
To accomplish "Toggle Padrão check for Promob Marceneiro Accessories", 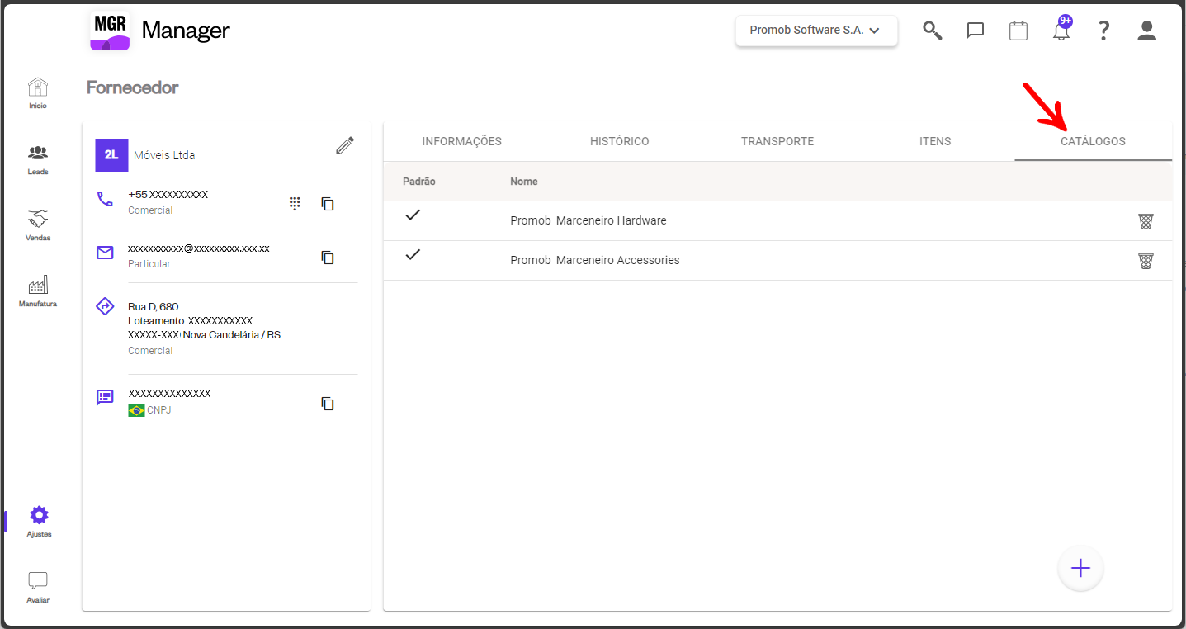I will click(413, 254).
